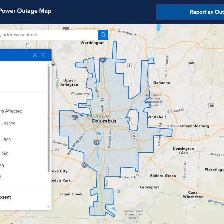The image size is (224, 224).
Task: Click the Worthington map label
Action: click(x=92, y=43)
